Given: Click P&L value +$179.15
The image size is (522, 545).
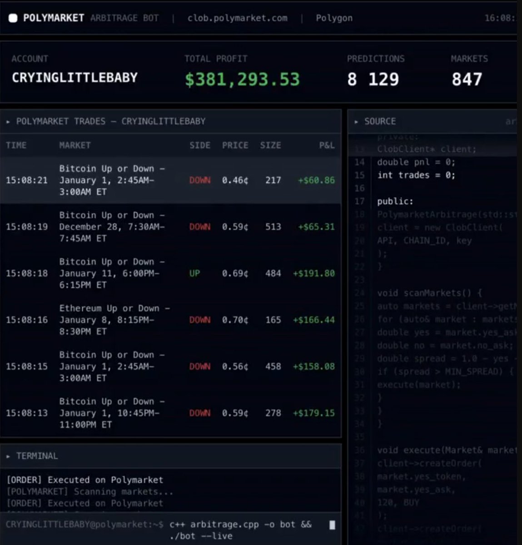Looking at the screenshot, I should tap(314, 413).
